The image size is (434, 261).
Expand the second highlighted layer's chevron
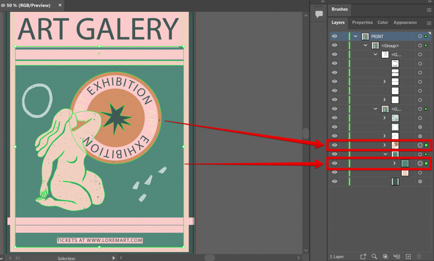[x=395, y=163]
